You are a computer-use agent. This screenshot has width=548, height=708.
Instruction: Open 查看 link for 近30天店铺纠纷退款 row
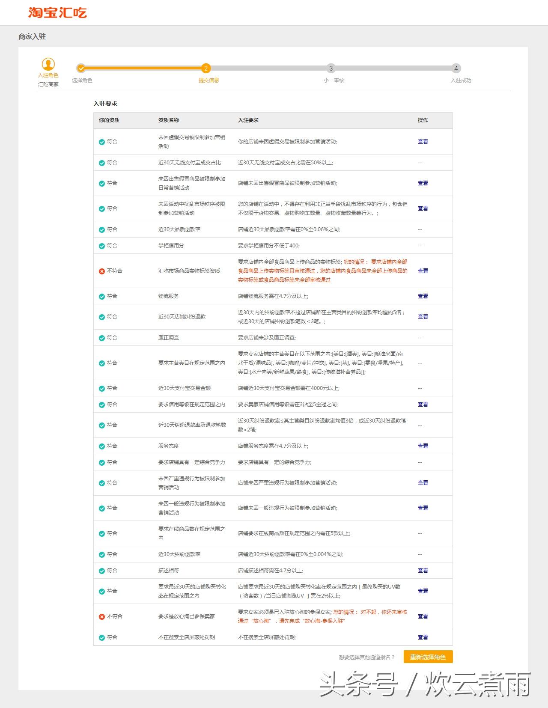[423, 317]
